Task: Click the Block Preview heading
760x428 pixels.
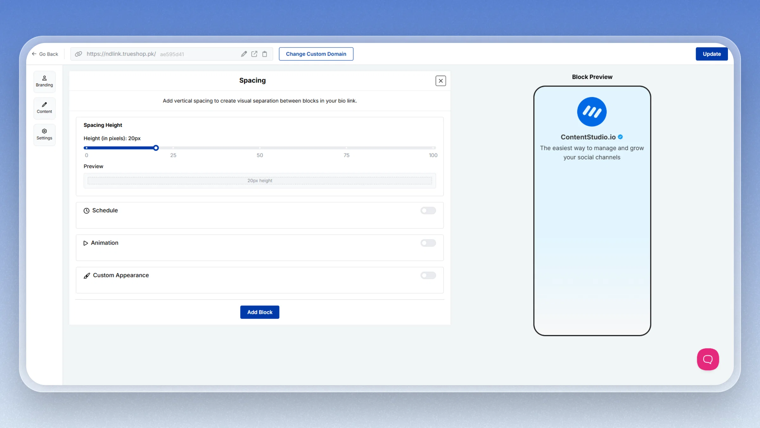Action: click(x=592, y=77)
